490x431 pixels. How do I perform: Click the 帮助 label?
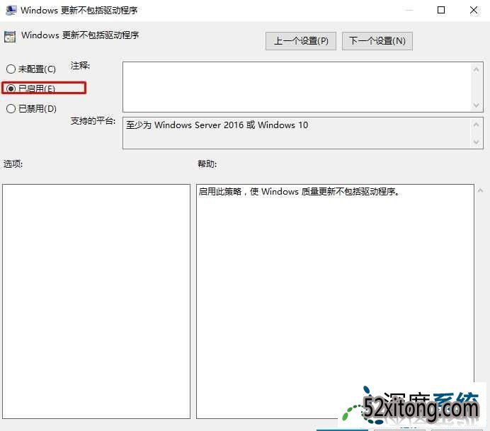207,163
